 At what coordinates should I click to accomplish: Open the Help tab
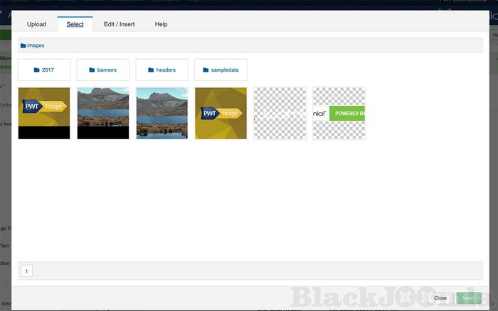pos(161,25)
